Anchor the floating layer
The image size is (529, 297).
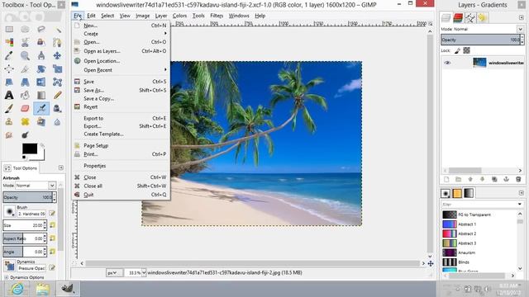click(507, 180)
